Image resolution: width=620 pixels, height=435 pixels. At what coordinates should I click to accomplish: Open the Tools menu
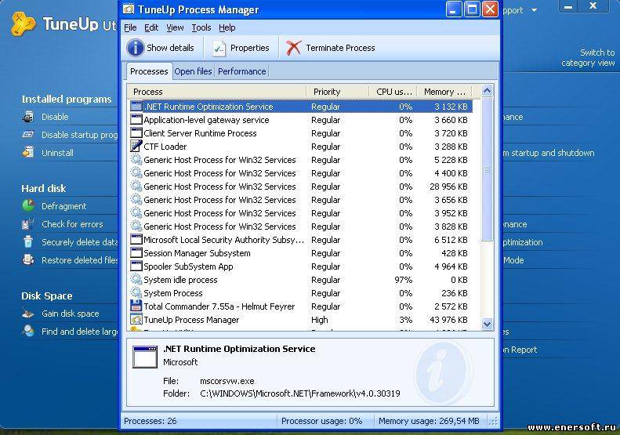(201, 27)
